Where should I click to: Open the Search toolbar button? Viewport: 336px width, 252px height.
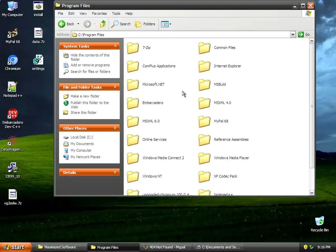pyautogui.click(x=121, y=24)
